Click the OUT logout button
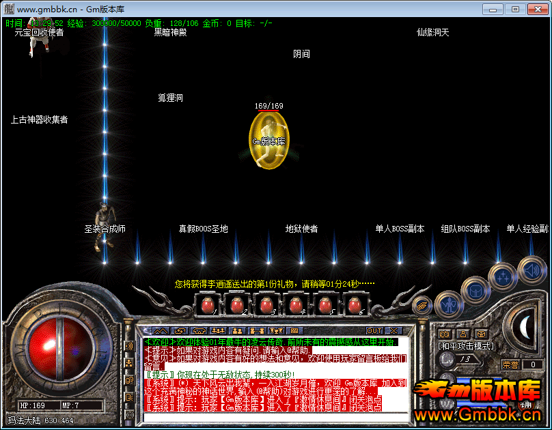The width and height of the screenshot is (552, 430). 374,330
